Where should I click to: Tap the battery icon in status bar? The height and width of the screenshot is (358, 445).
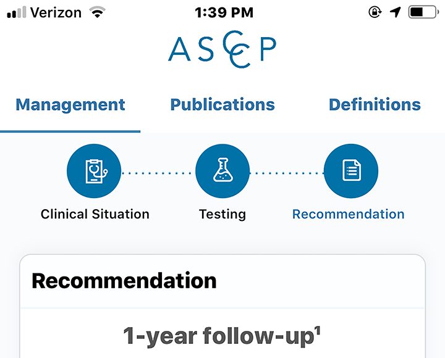click(423, 12)
